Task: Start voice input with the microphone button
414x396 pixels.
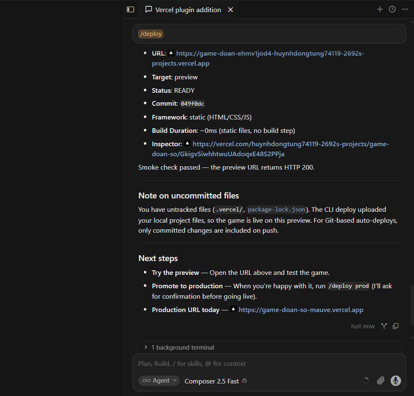Action: [396, 381]
